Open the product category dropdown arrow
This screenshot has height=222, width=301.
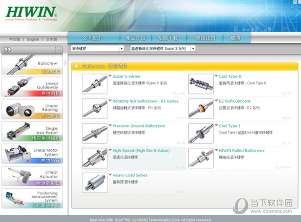[x=121, y=48]
